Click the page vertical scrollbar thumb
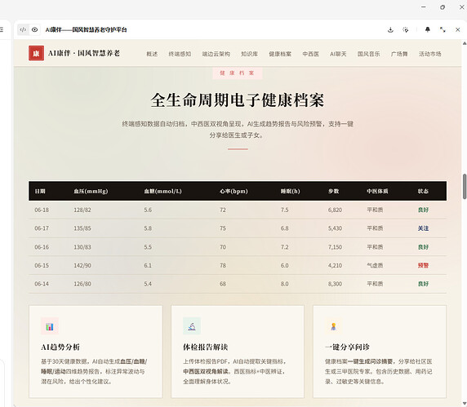The width and height of the screenshot is (467, 407). click(x=464, y=187)
